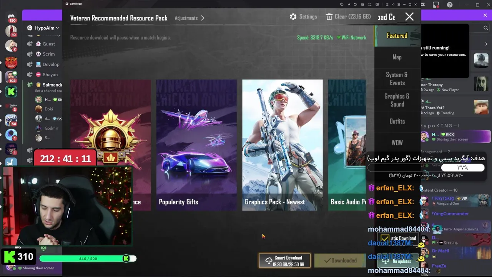This screenshot has width=492, height=277.
Task: Open Graphics Pack - Newest card
Action: point(283,145)
